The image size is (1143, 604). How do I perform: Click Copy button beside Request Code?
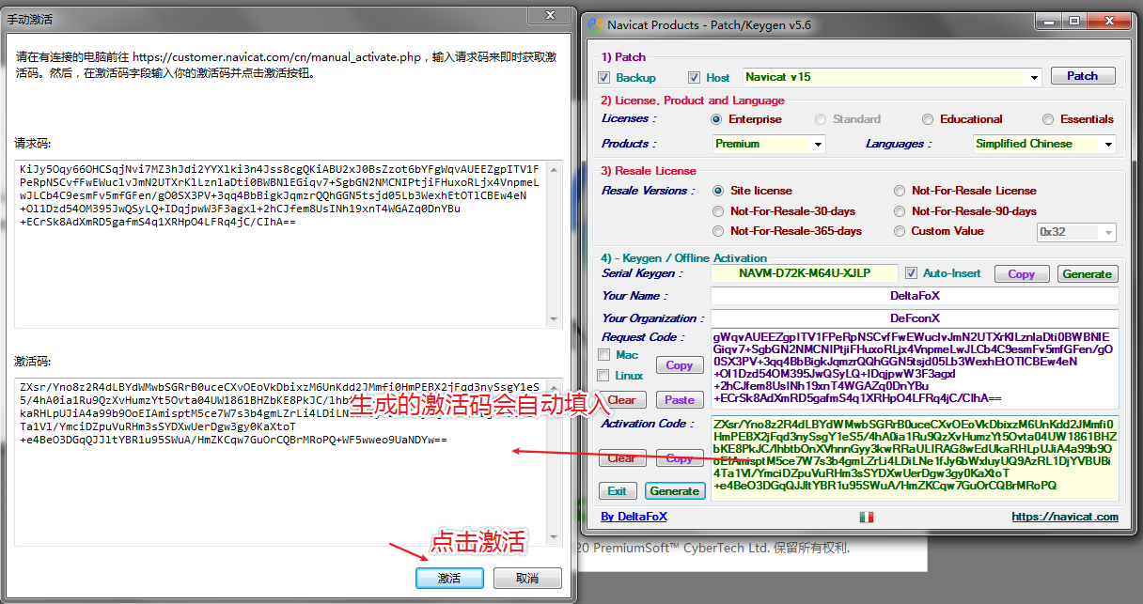pyautogui.click(x=679, y=365)
